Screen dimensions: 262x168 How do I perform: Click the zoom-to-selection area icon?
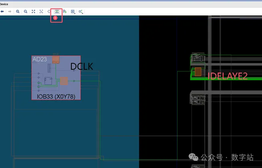point(41,12)
